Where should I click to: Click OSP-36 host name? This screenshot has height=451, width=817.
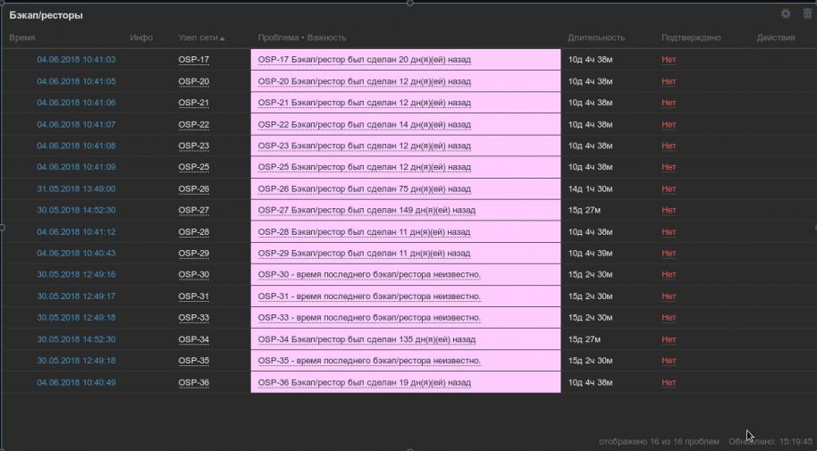[x=193, y=382]
